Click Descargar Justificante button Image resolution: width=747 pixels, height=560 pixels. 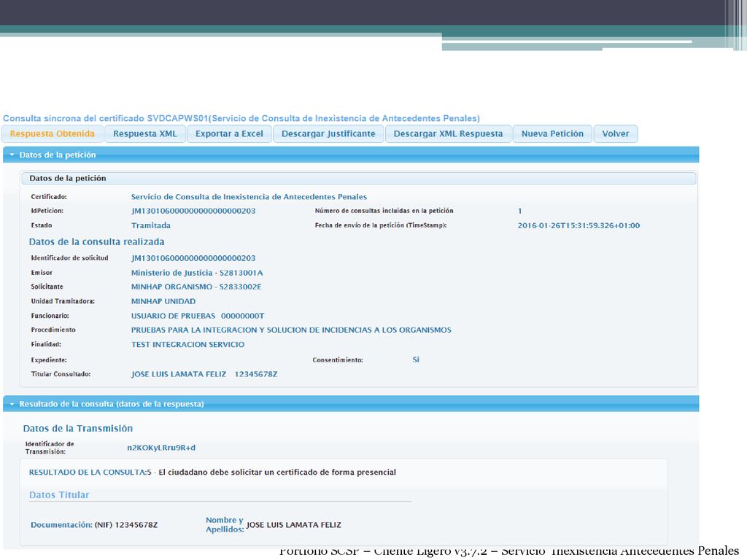click(328, 134)
